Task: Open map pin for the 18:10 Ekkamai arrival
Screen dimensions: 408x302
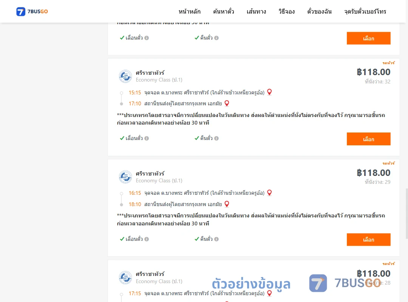Action: (227, 204)
